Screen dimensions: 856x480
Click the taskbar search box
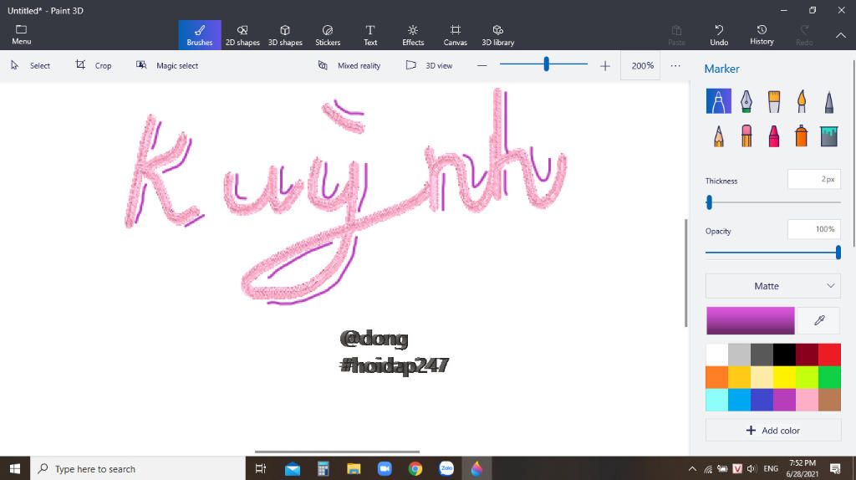coord(138,468)
